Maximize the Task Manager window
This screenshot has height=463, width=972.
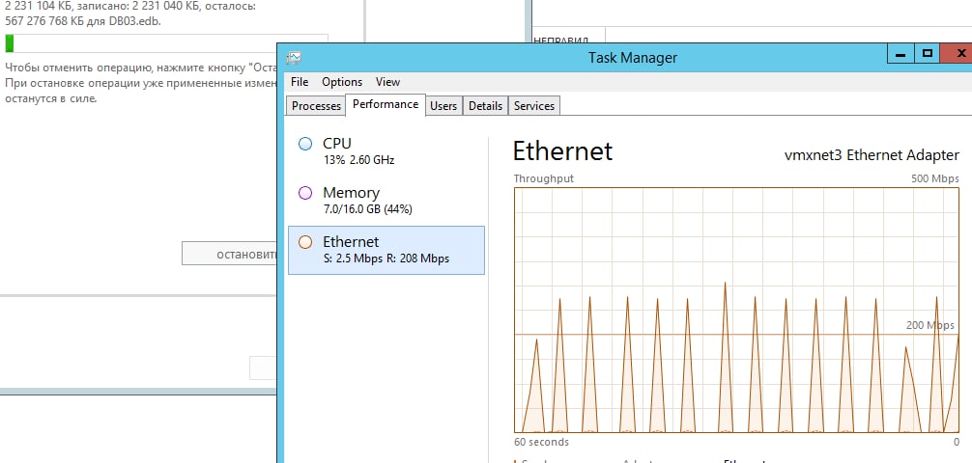pos(928,54)
